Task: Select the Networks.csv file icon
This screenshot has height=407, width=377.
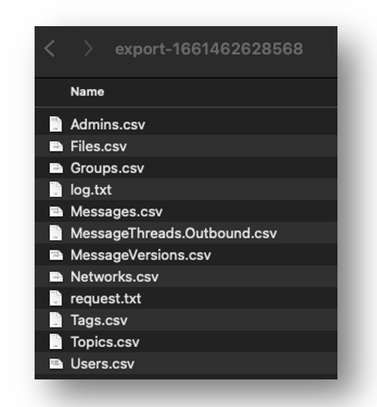Action: coord(56,277)
